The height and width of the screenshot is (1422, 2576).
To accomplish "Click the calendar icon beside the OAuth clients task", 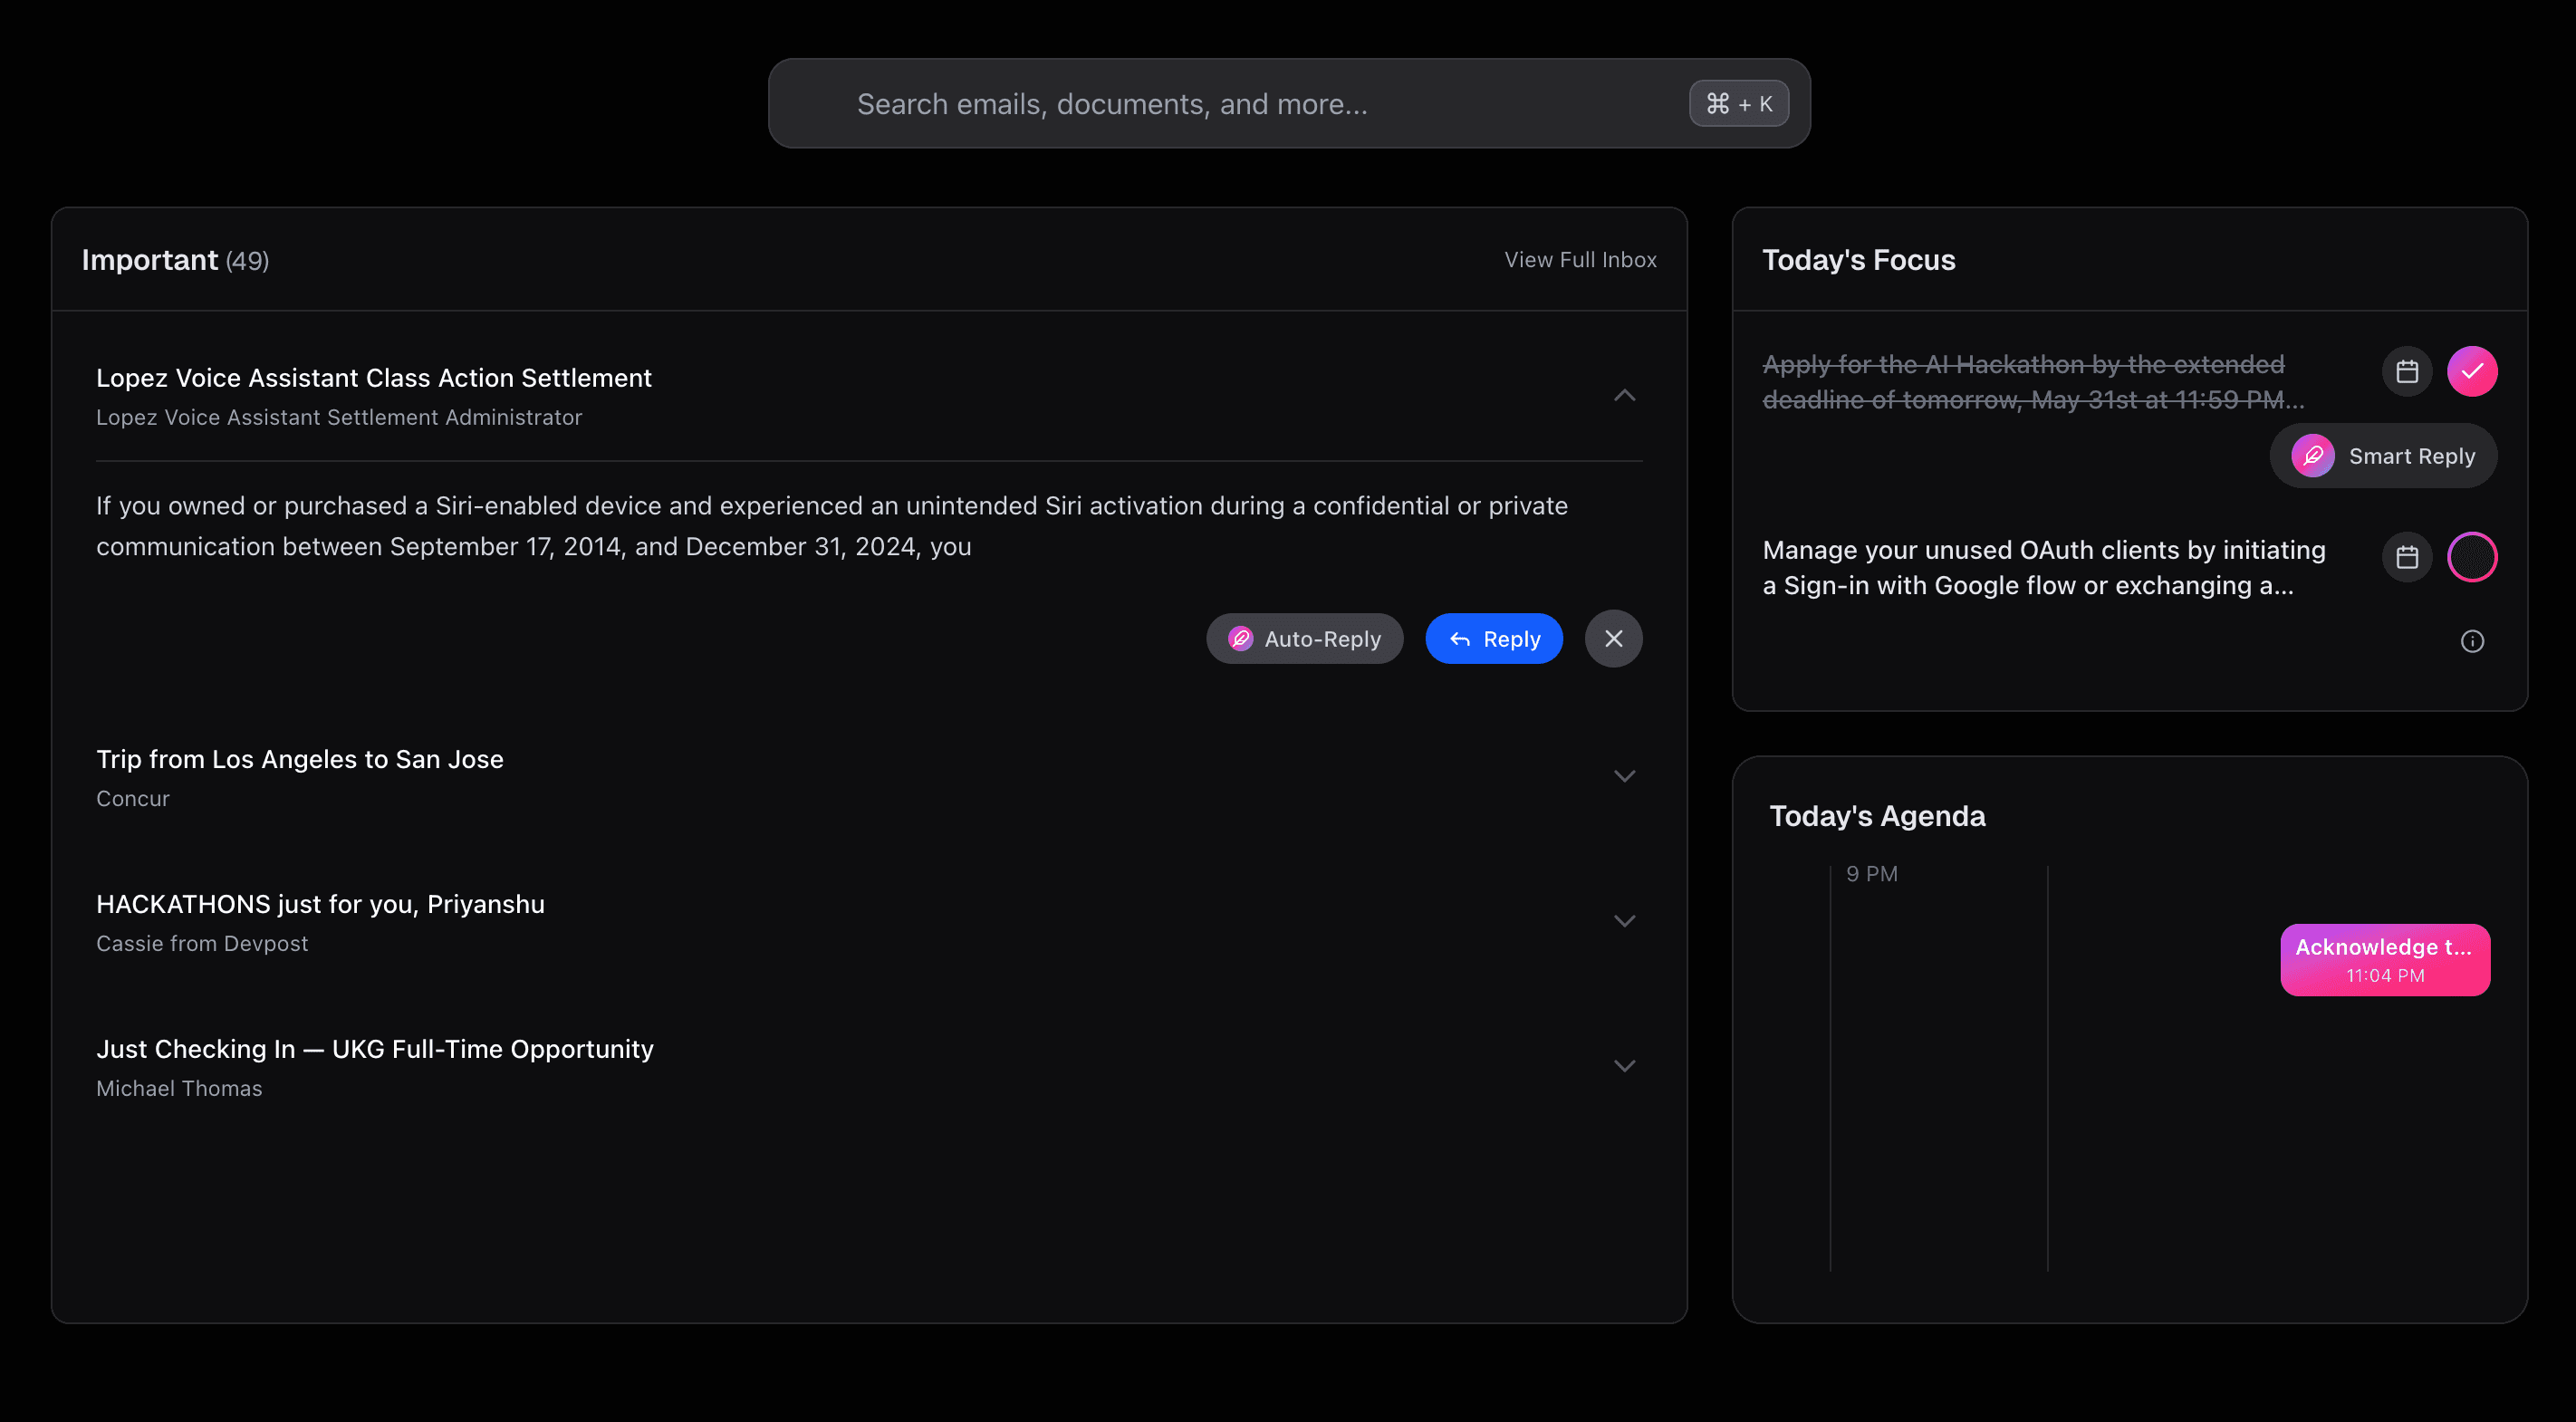I will [2408, 557].
